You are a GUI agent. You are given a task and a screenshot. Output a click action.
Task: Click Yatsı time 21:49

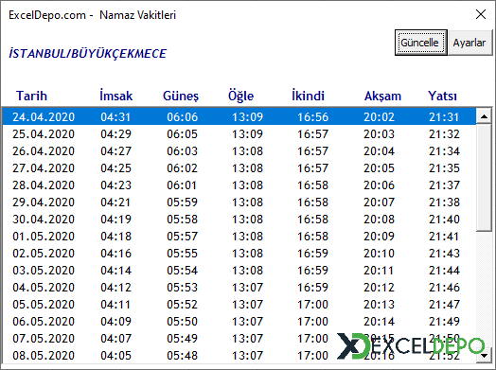444,322
